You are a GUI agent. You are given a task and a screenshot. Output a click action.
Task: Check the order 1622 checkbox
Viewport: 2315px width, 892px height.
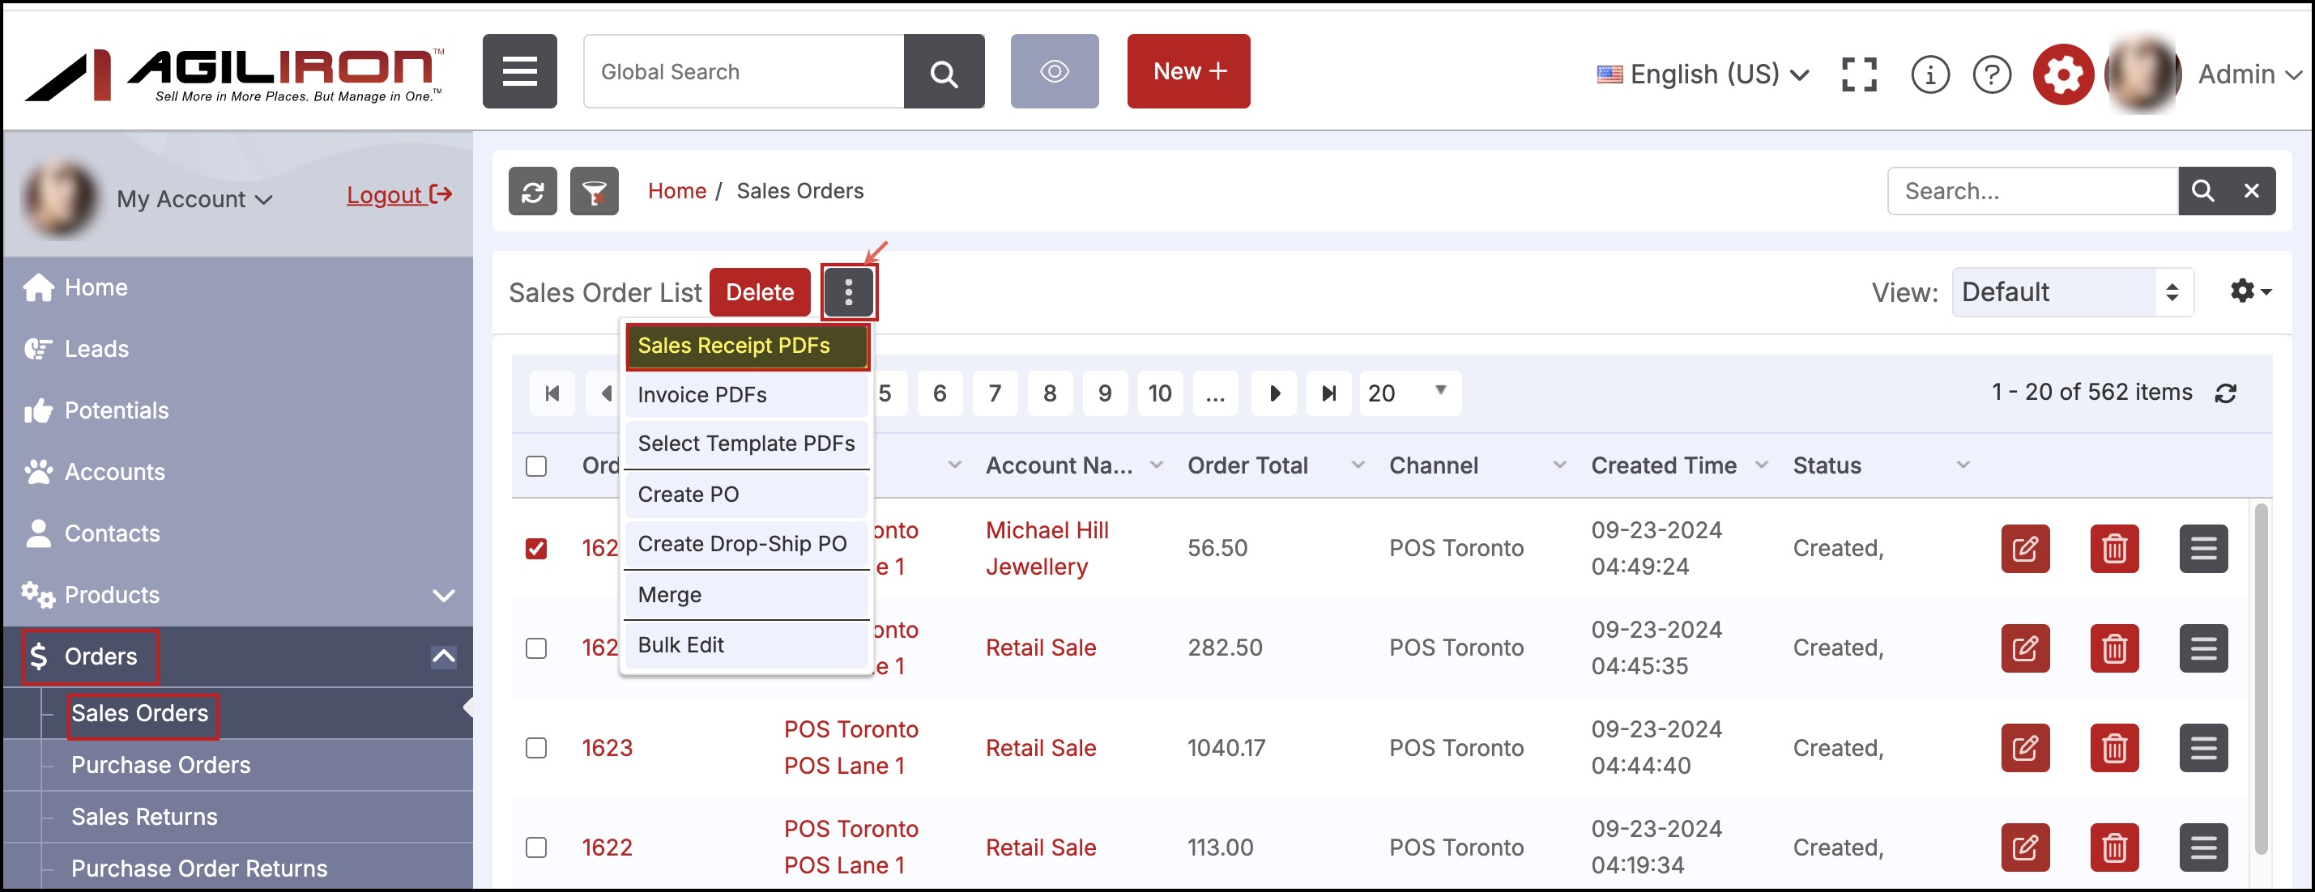(x=535, y=848)
